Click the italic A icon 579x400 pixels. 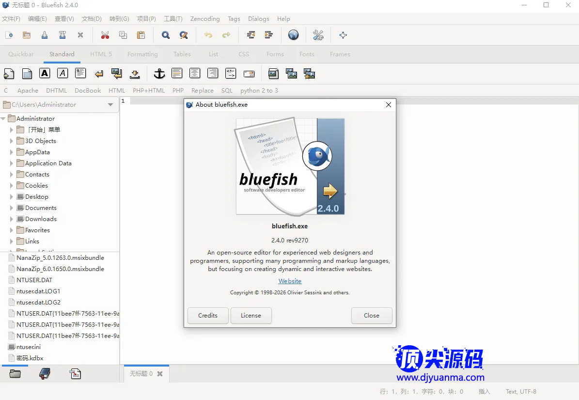(63, 73)
